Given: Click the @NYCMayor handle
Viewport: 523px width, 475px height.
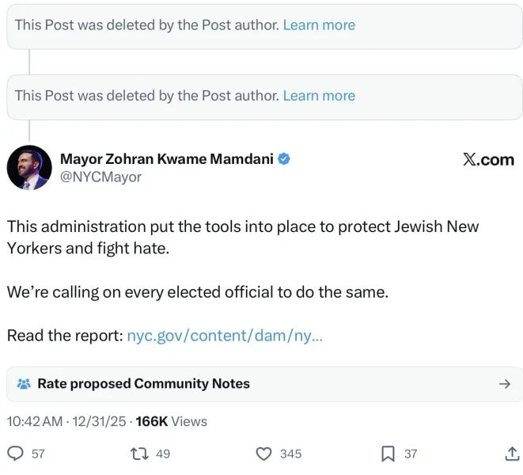Looking at the screenshot, I should click(x=100, y=177).
